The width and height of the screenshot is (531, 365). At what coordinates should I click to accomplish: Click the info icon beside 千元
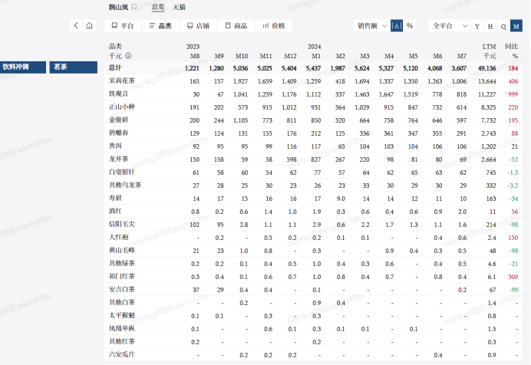pos(128,56)
